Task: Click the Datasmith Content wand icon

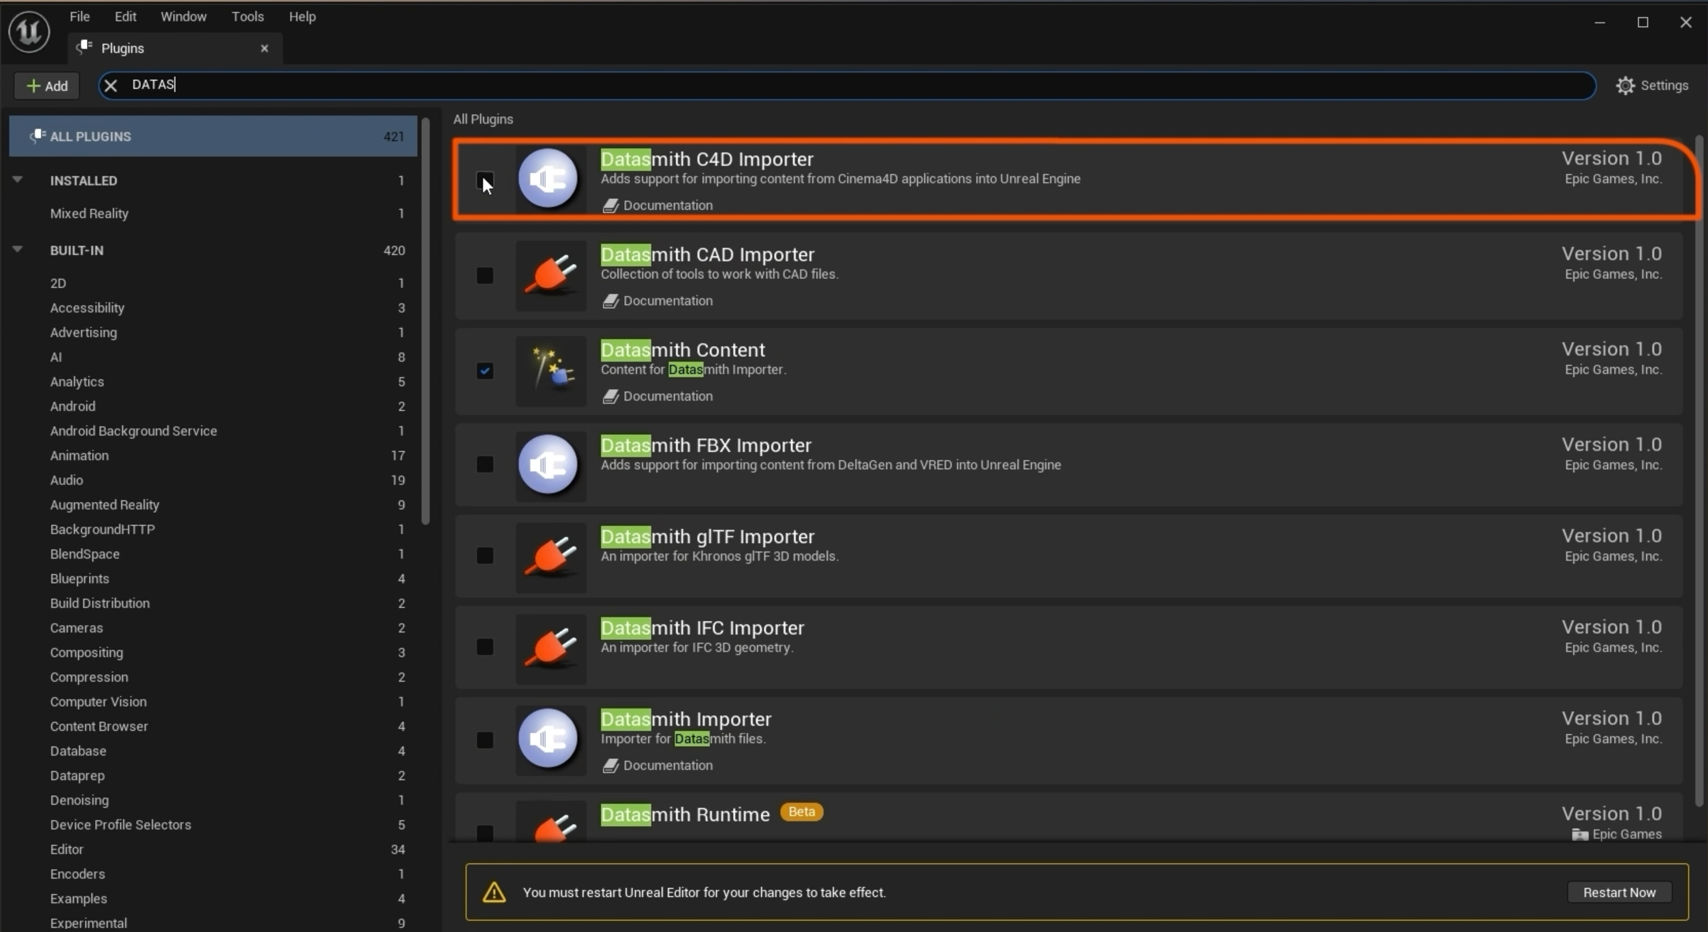Action: 550,370
